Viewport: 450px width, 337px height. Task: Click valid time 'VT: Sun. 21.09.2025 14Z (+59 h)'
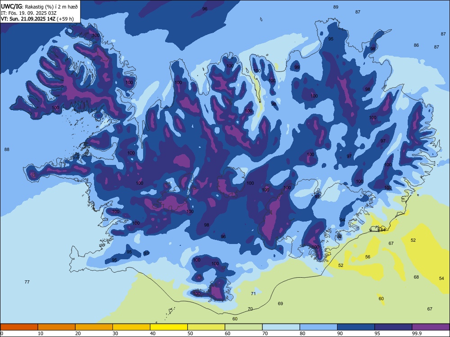[37, 19]
